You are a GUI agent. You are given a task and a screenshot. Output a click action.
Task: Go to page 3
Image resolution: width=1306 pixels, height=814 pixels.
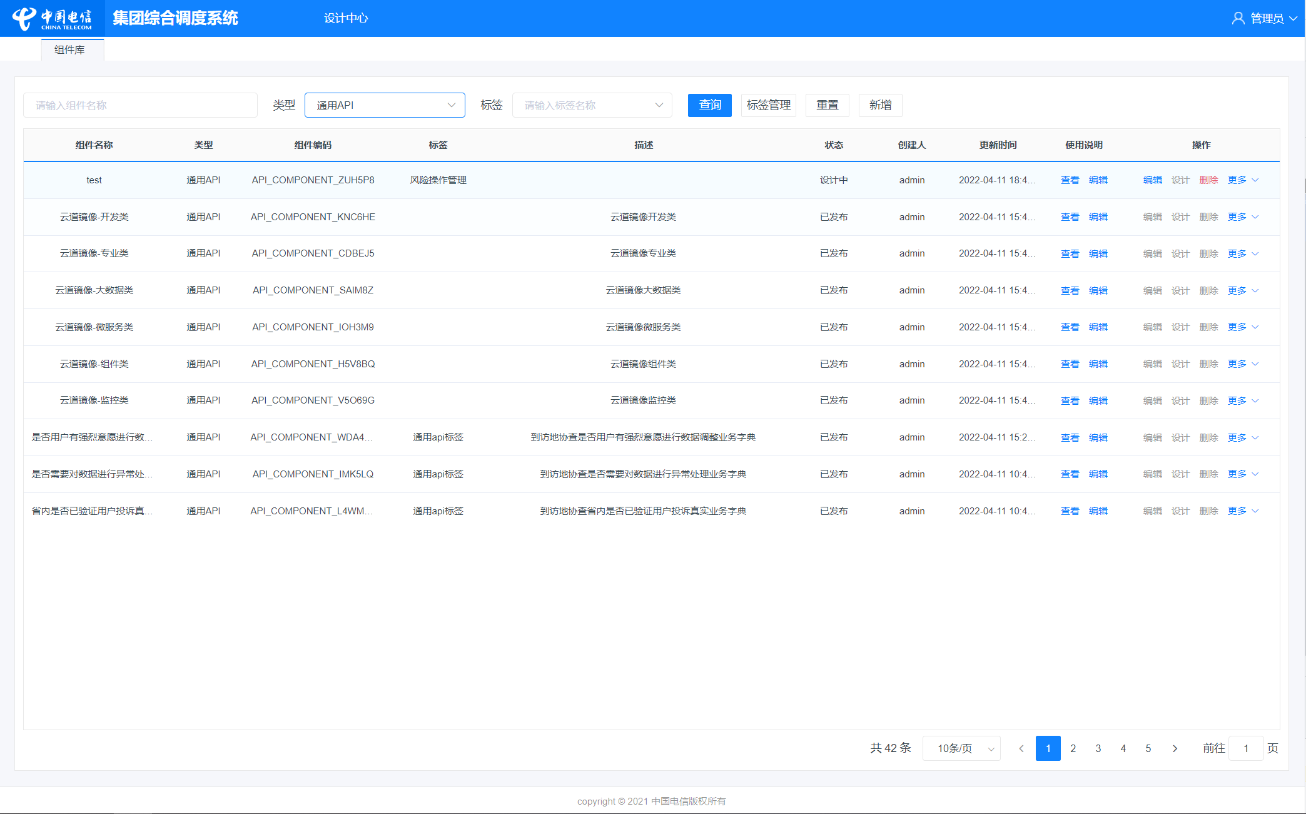pyautogui.click(x=1098, y=748)
